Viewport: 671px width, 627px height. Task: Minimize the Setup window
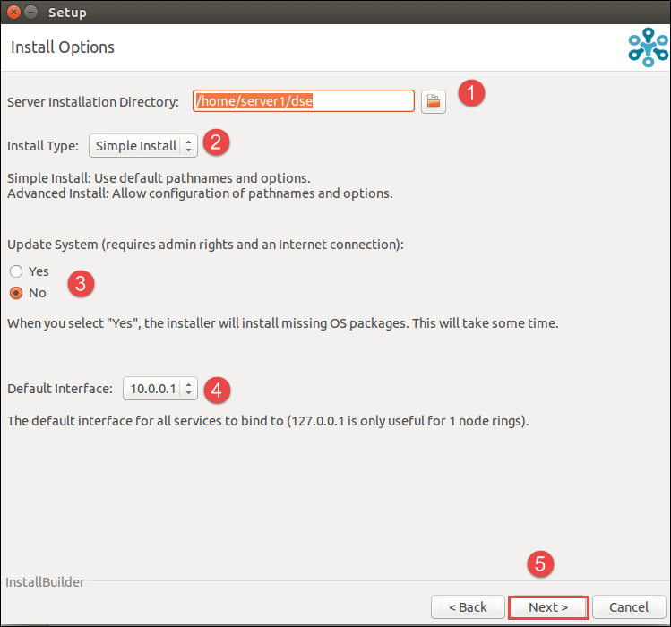pos(31,13)
